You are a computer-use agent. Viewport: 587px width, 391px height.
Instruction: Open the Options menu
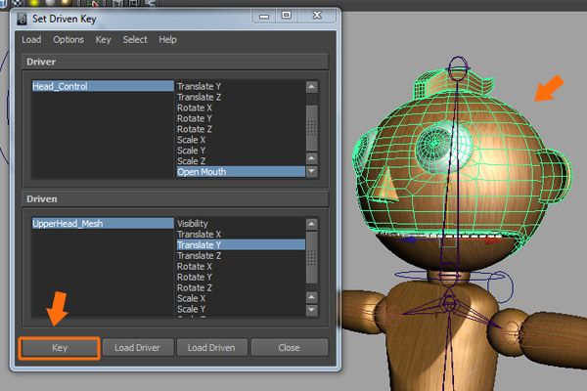tap(68, 39)
